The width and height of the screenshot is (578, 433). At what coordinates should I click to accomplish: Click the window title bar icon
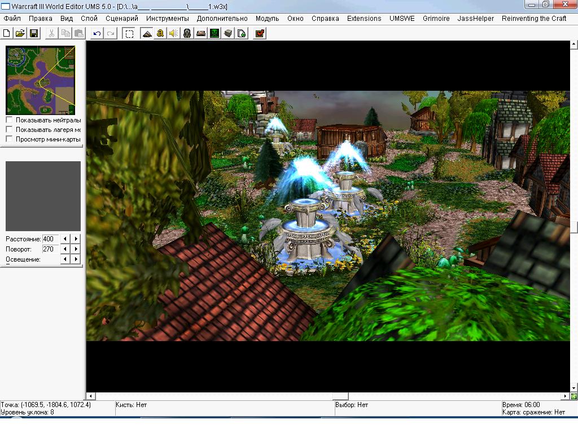coord(5,6)
